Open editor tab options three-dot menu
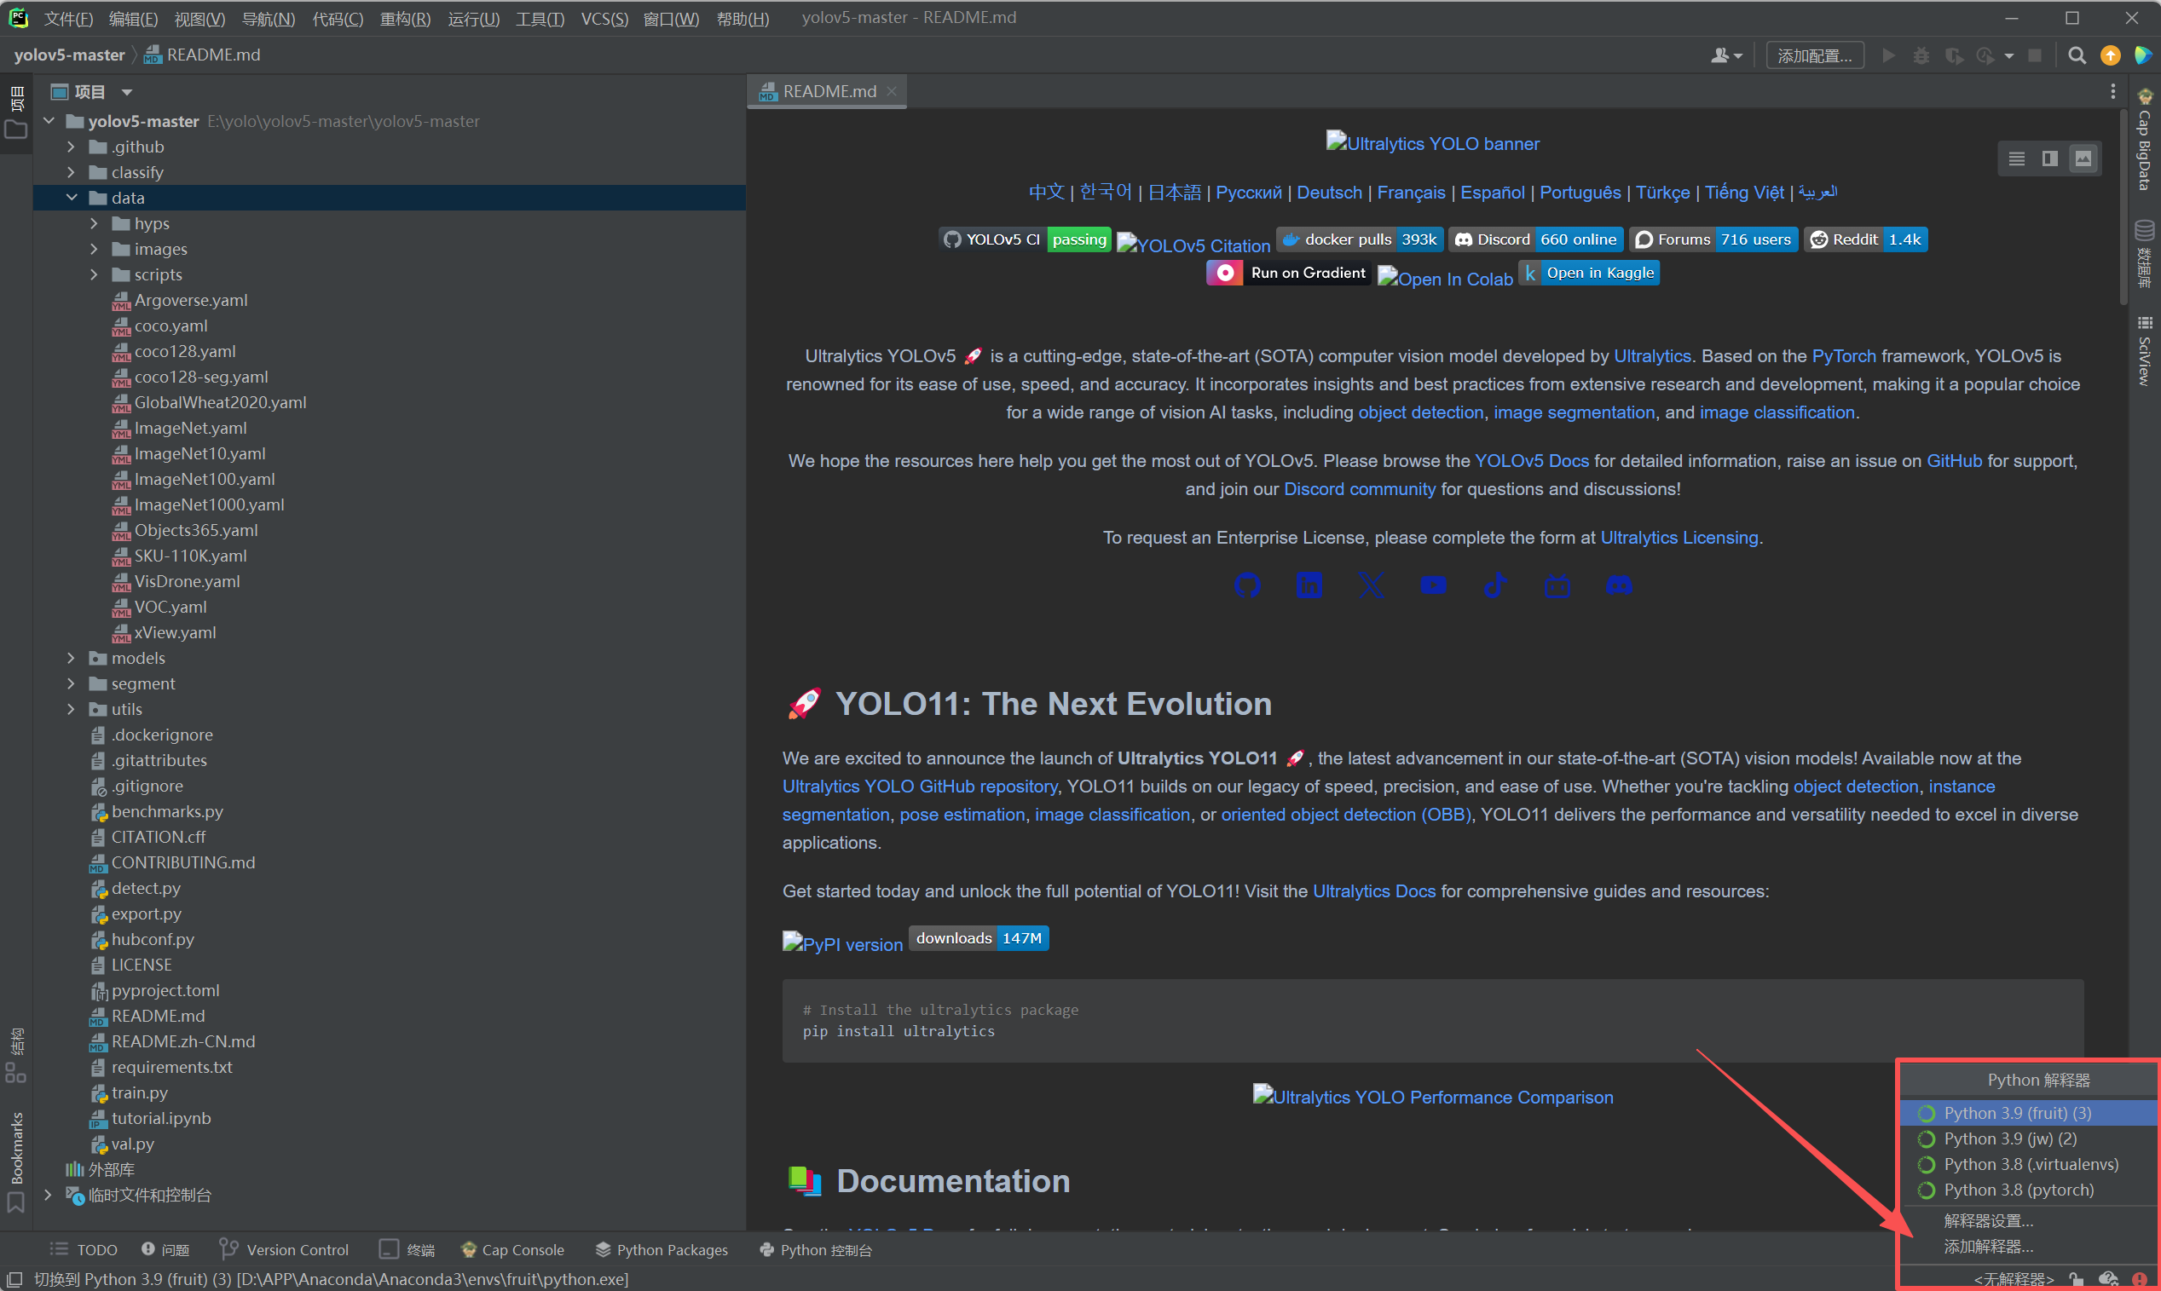Viewport: 2161px width, 1291px height. tap(2112, 91)
